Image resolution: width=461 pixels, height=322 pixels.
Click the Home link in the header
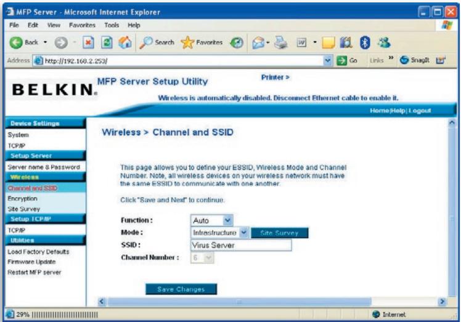379,111
